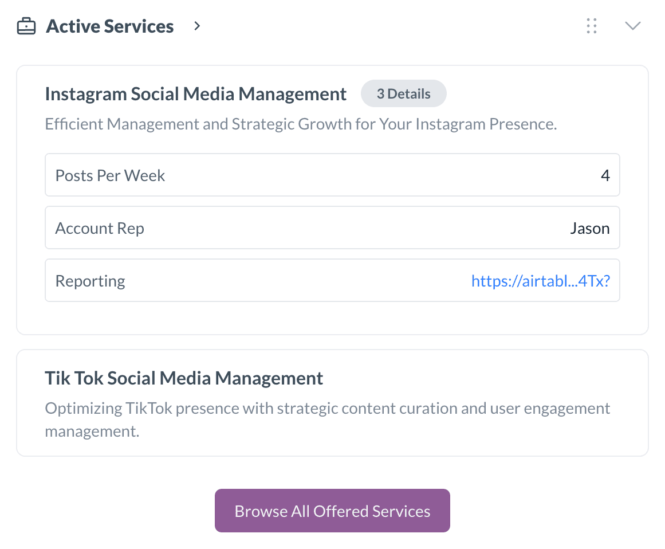The height and width of the screenshot is (549, 665).
Task: Select the Instagram Social Media Management title
Action: (x=196, y=93)
